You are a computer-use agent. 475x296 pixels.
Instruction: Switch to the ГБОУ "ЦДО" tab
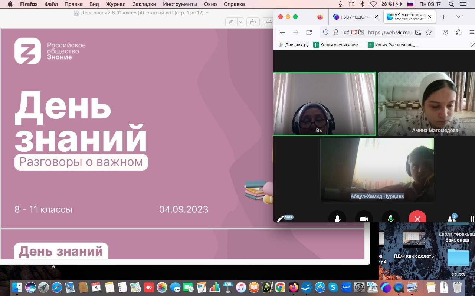(x=353, y=17)
